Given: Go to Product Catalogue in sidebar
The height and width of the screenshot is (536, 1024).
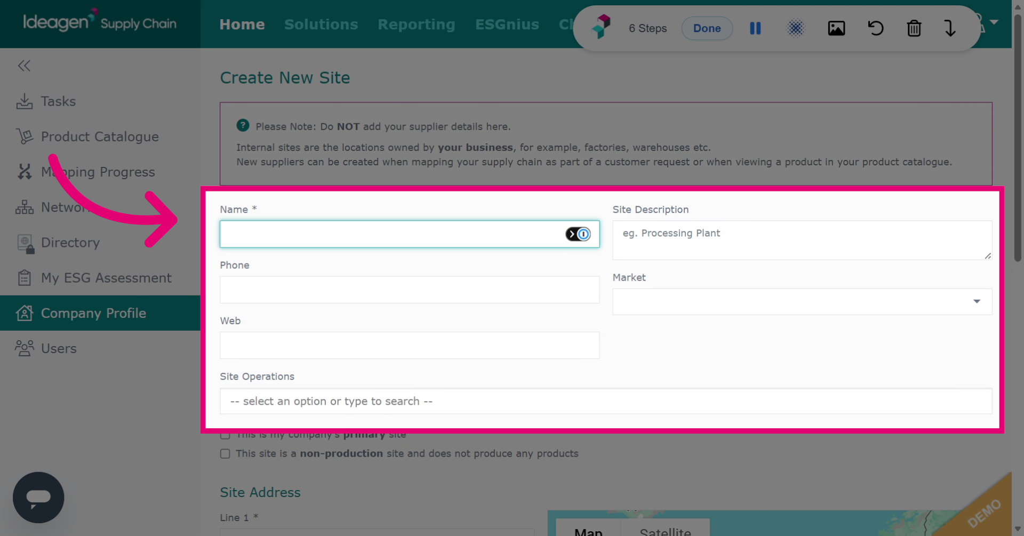Looking at the screenshot, I should [x=100, y=137].
